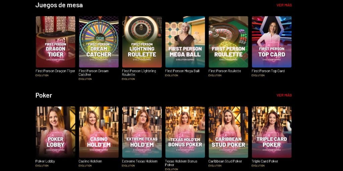The height and width of the screenshot is (171, 343).
Task: Open First Person Top Card thumbnail
Action: pyautogui.click(x=272, y=42)
